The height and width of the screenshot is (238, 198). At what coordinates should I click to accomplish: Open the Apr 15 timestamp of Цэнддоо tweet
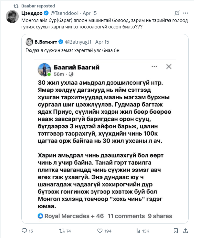89,13
